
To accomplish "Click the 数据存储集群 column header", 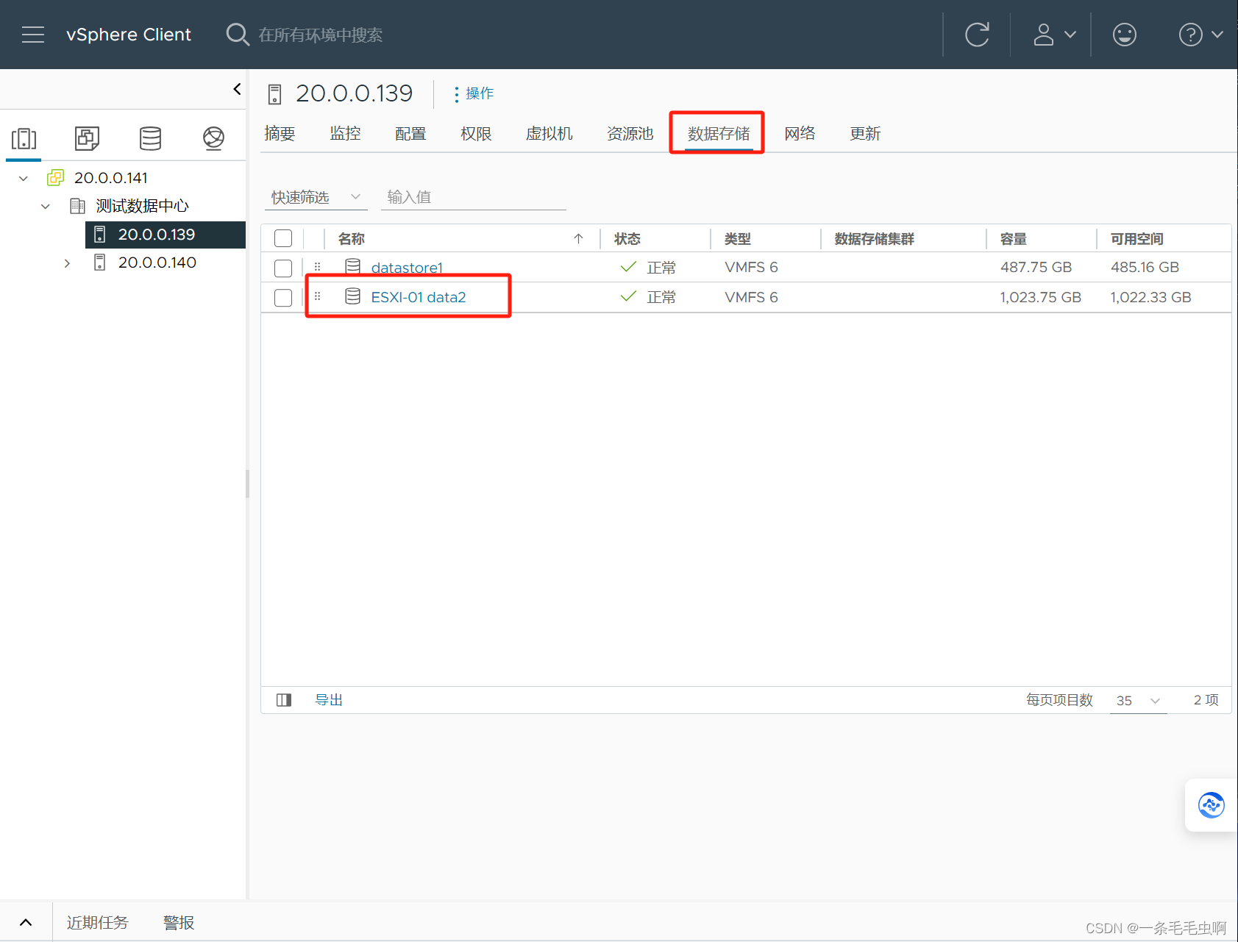I will [x=875, y=238].
